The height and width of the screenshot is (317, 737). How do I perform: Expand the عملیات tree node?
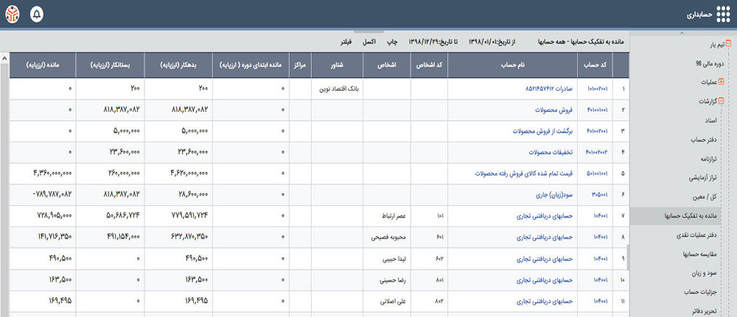pos(728,83)
